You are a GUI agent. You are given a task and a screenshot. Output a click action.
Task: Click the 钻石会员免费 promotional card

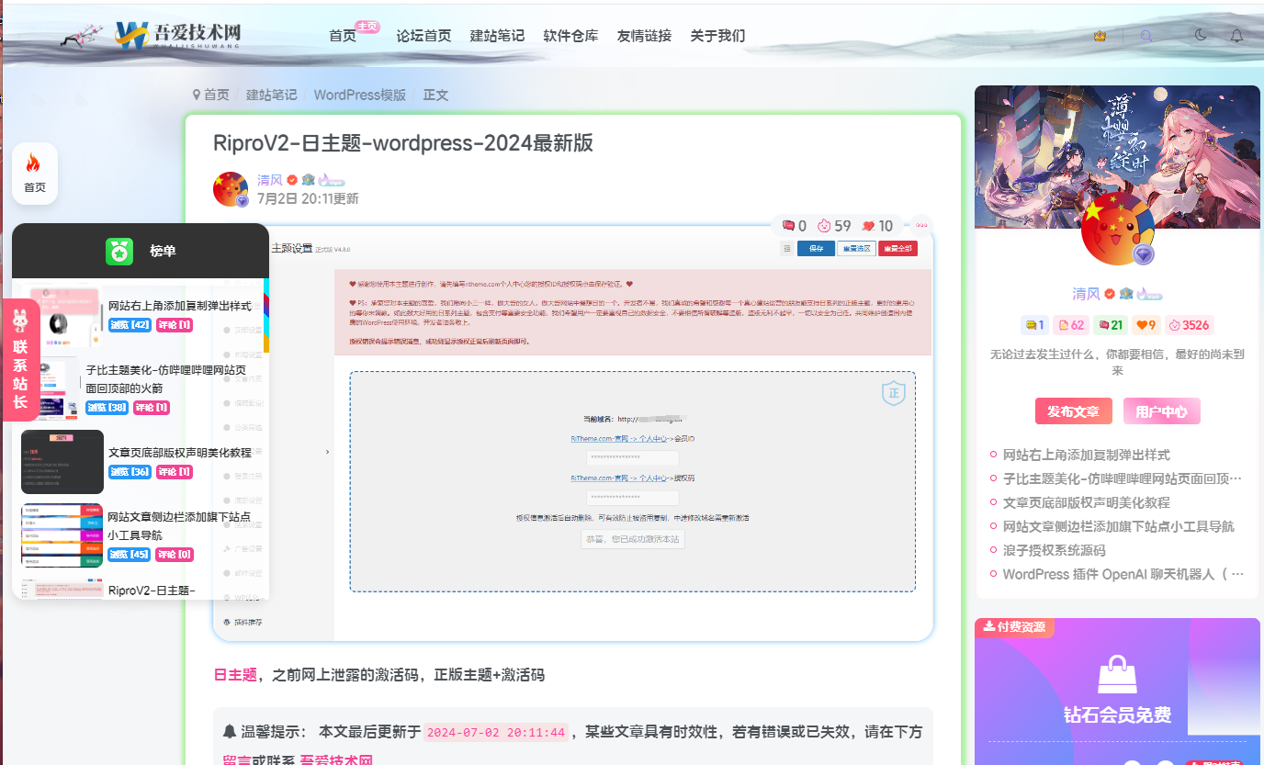pyautogui.click(x=1117, y=692)
